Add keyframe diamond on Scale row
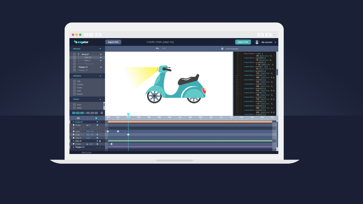 [x=97, y=135]
